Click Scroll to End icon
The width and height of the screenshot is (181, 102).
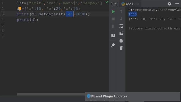121,33
